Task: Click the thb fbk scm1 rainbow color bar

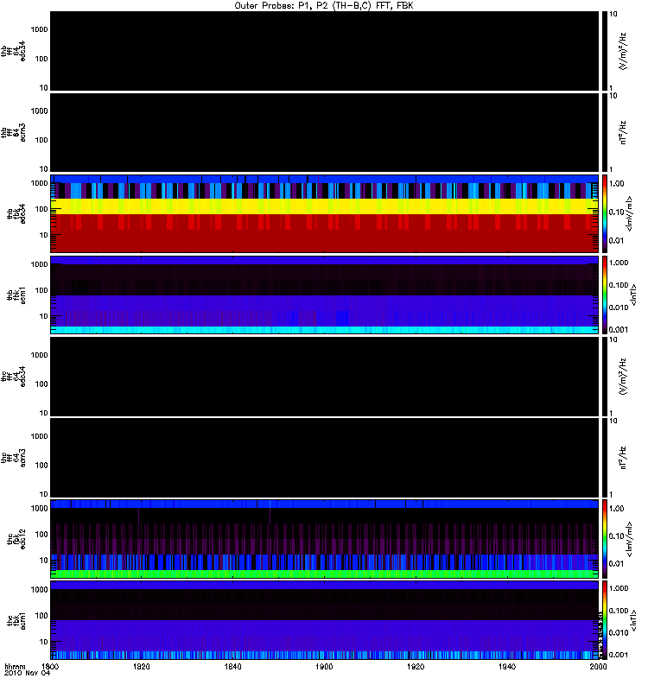Action: pyautogui.click(x=605, y=295)
